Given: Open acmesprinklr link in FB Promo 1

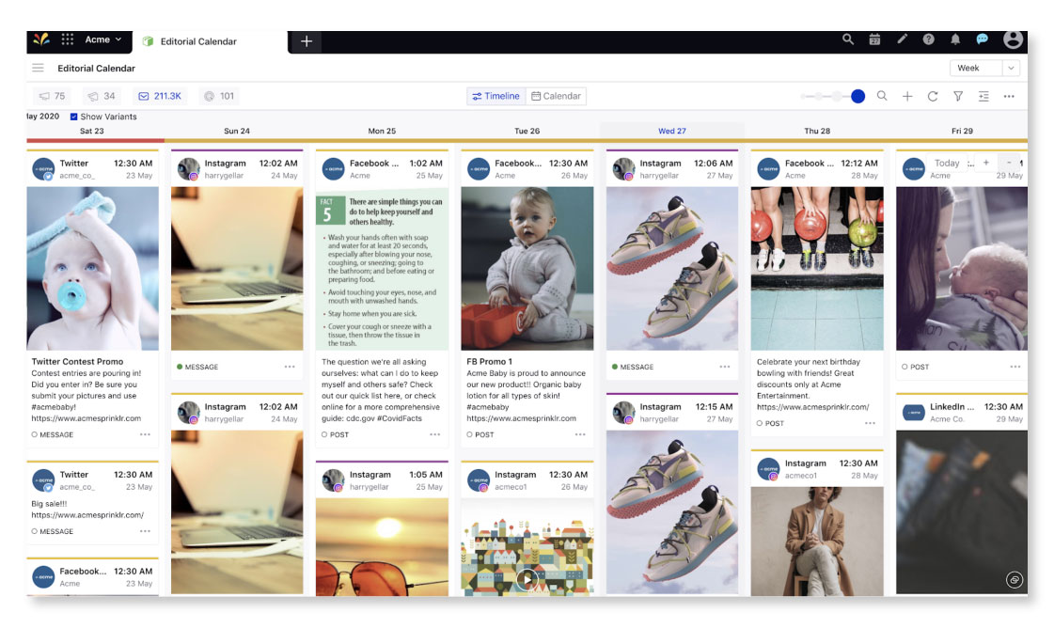Looking at the screenshot, I should coord(522,418).
